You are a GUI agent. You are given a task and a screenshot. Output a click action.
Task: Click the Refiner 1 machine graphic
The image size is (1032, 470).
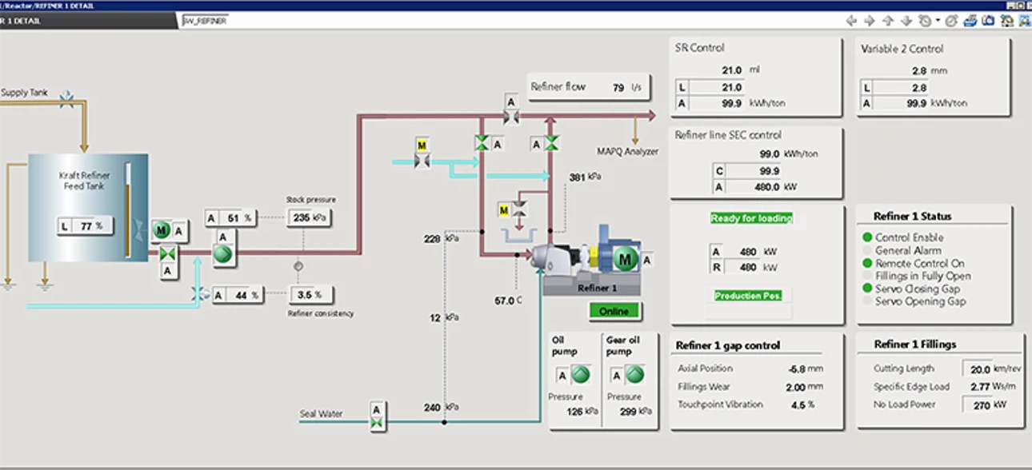point(592,261)
